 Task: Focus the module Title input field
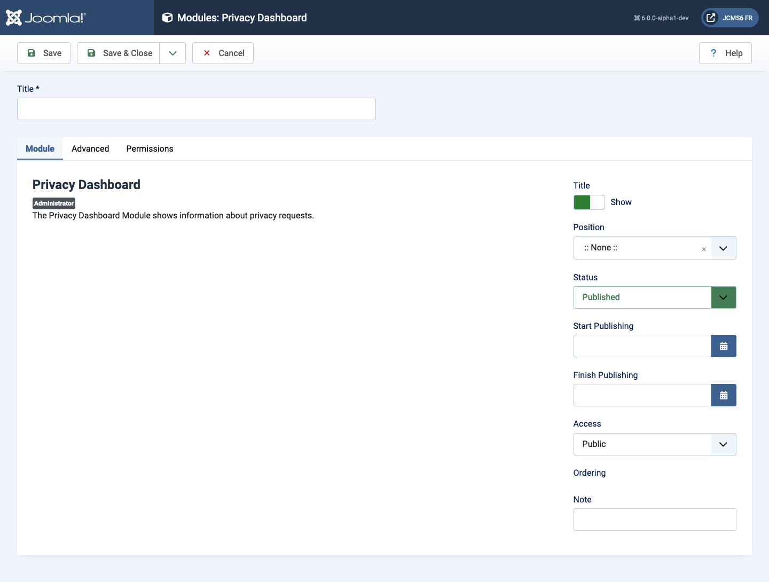tap(197, 109)
